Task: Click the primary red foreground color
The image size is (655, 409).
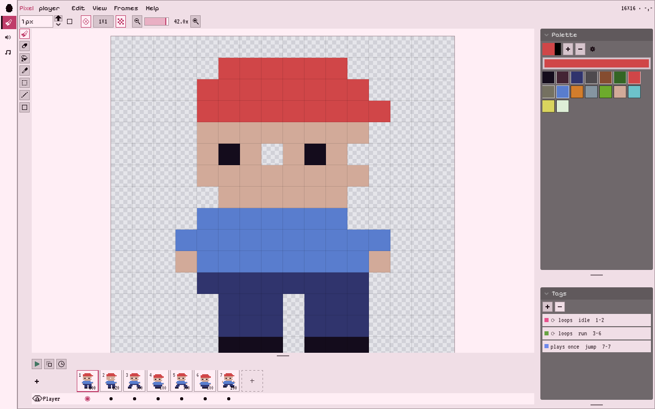Action: [549, 49]
